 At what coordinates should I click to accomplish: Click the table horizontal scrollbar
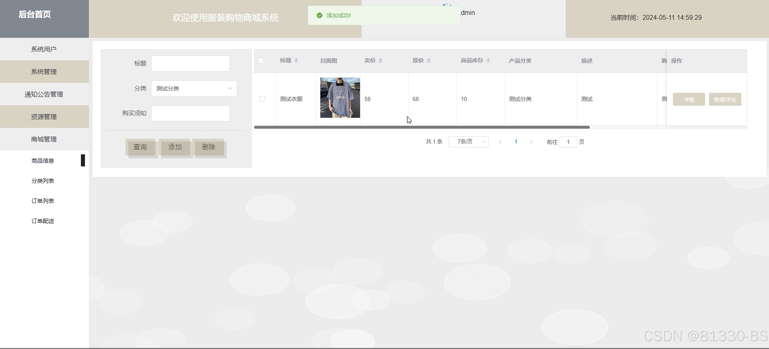[x=422, y=127]
